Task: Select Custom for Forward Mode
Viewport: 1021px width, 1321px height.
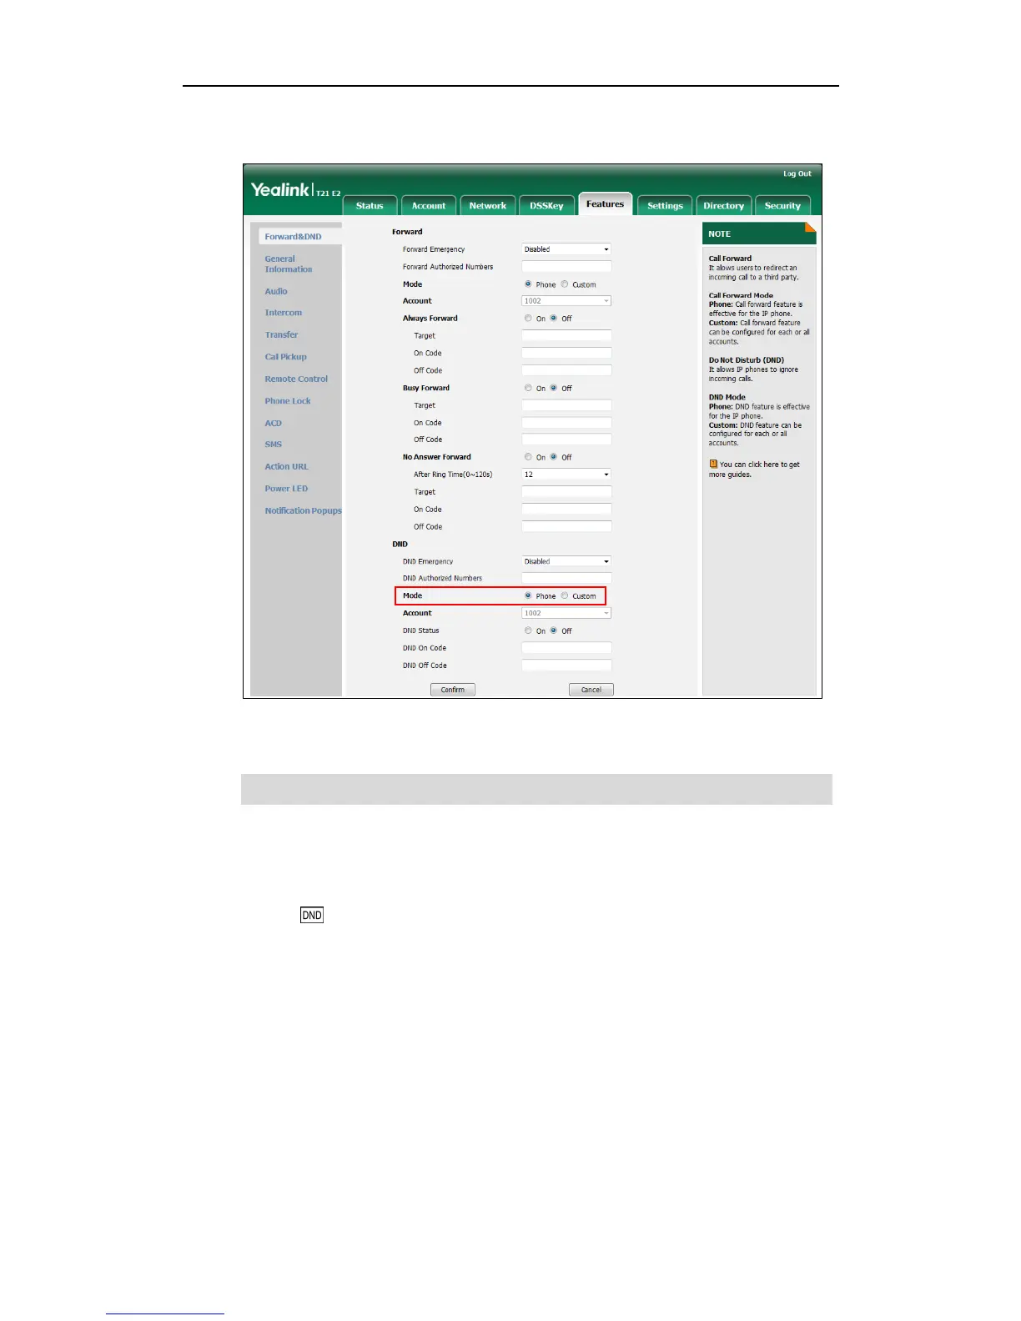Action: pos(565,284)
